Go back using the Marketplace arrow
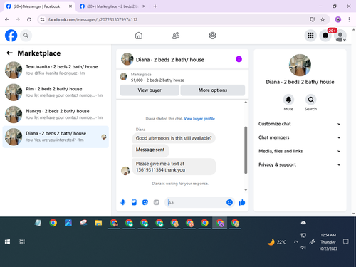Screen dimensions: 356x267 9,53
